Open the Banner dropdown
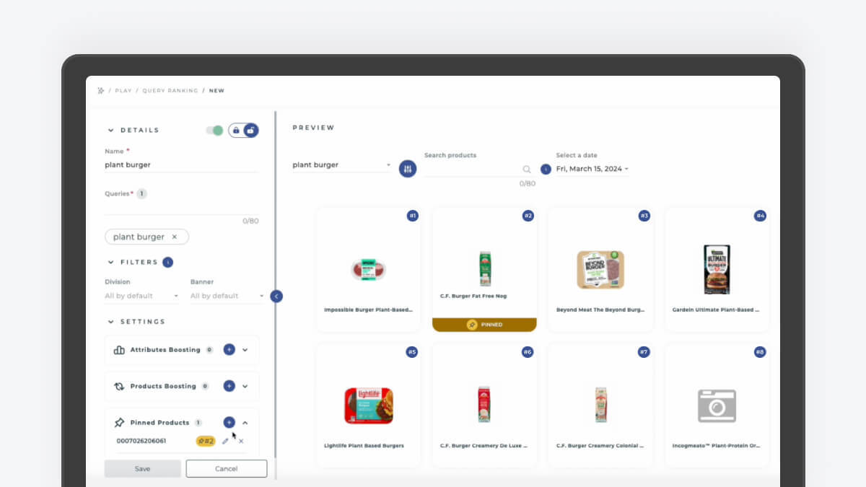Image resolution: width=866 pixels, height=487 pixels. click(227, 296)
